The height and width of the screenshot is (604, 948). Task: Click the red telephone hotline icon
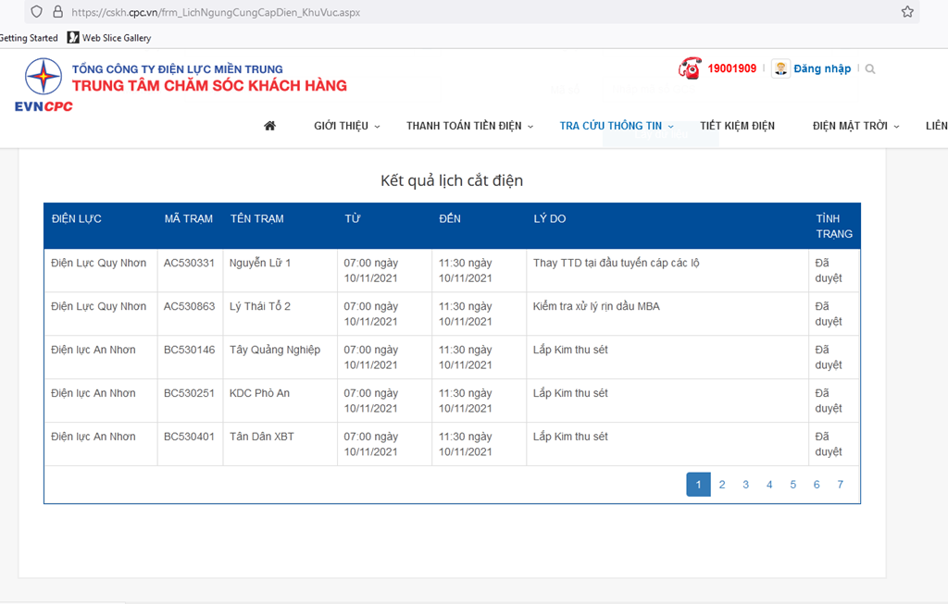690,68
